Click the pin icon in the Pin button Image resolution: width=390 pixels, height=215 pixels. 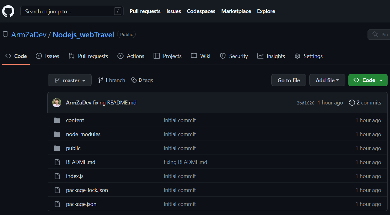(375, 34)
